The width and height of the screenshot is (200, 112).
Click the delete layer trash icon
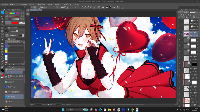[x=198, y=17]
